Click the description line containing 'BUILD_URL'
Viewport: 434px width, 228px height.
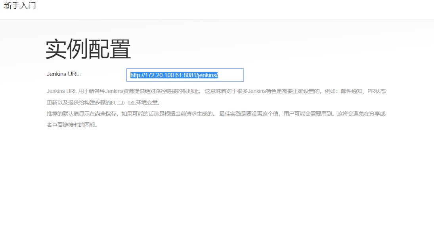(103, 103)
